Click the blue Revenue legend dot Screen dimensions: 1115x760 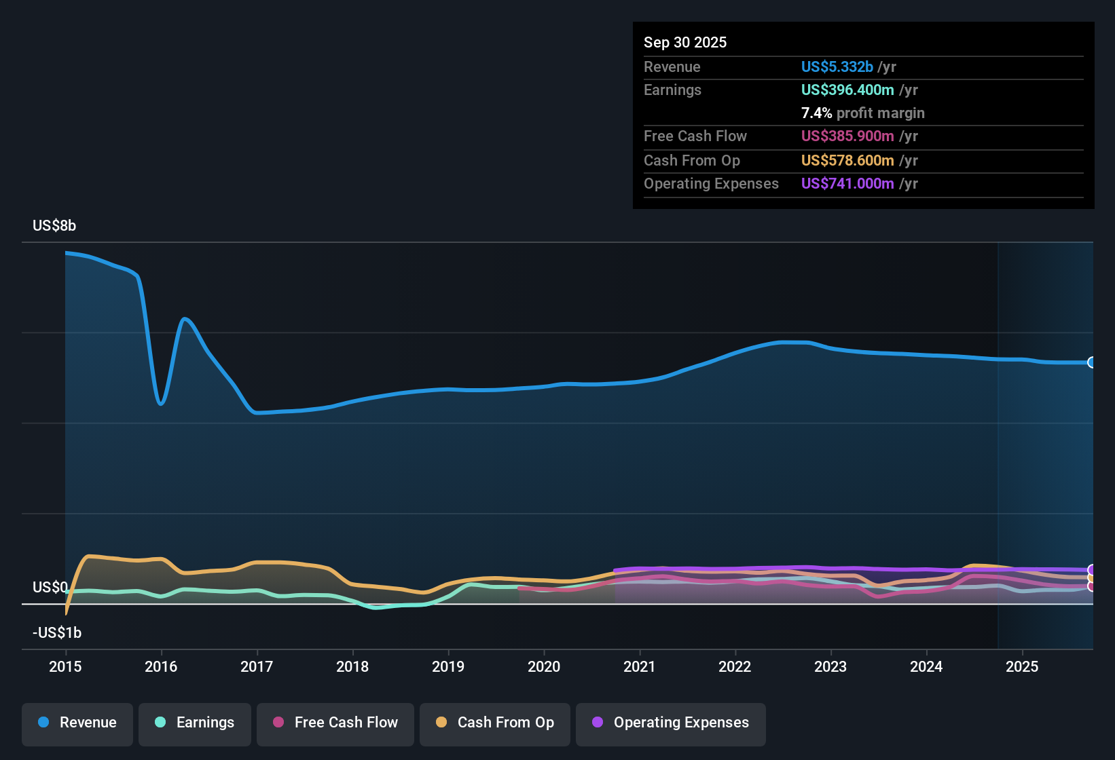43,723
